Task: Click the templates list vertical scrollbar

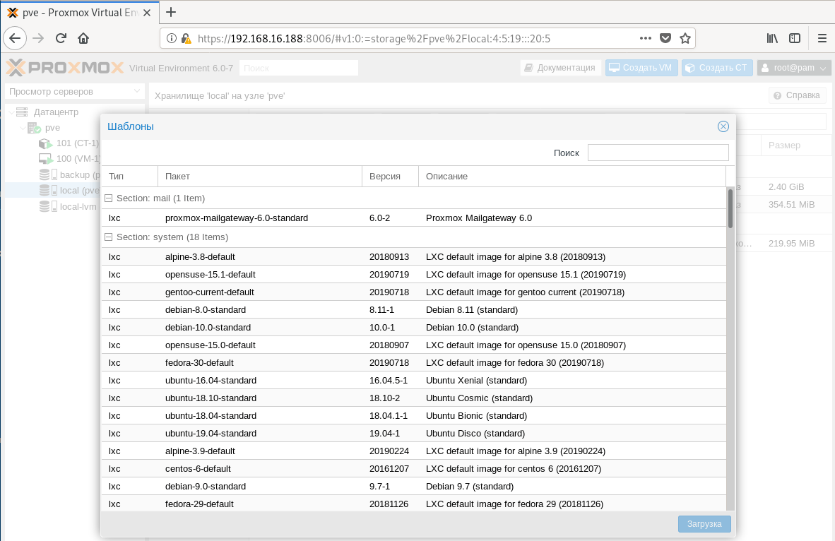Action: (730, 353)
